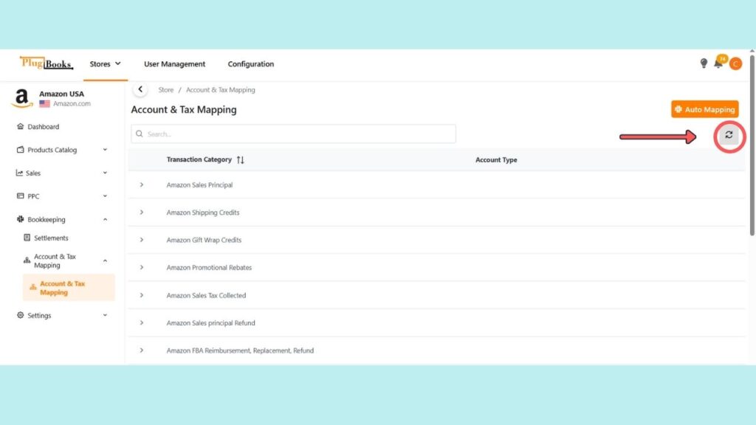
Task: Click the page vertical scrollbar
Action: pyautogui.click(x=752, y=145)
